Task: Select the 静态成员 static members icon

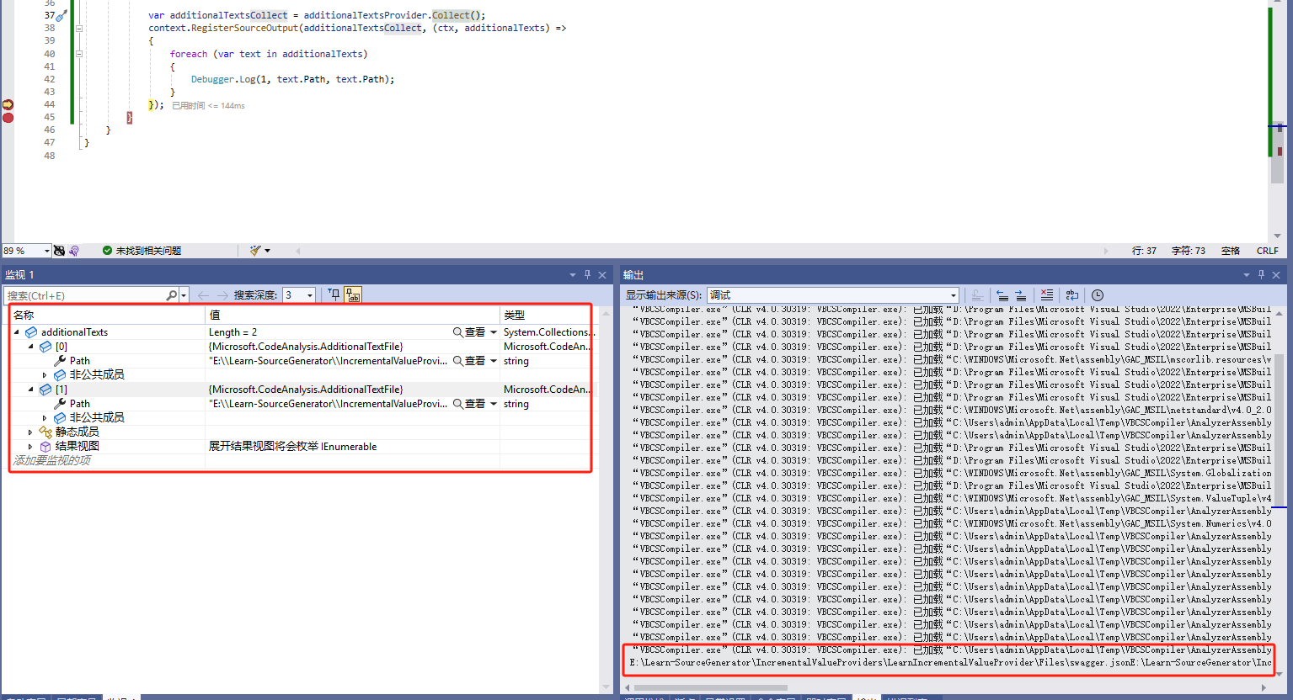Action: click(x=45, y=432)
